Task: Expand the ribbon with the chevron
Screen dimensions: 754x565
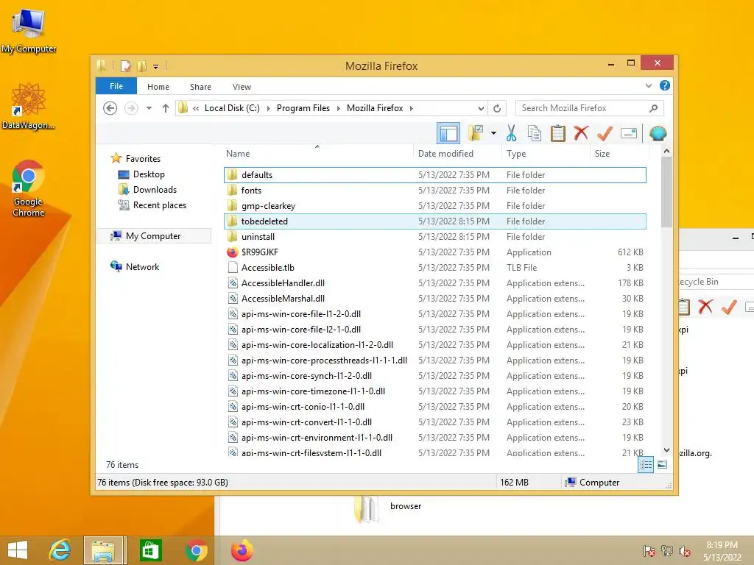Action: click(648, 86)
